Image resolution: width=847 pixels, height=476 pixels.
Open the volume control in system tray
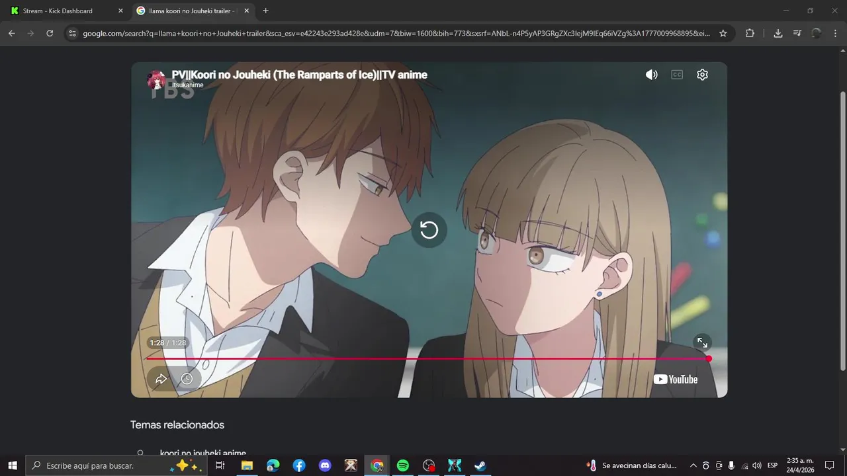pos(757,465)
